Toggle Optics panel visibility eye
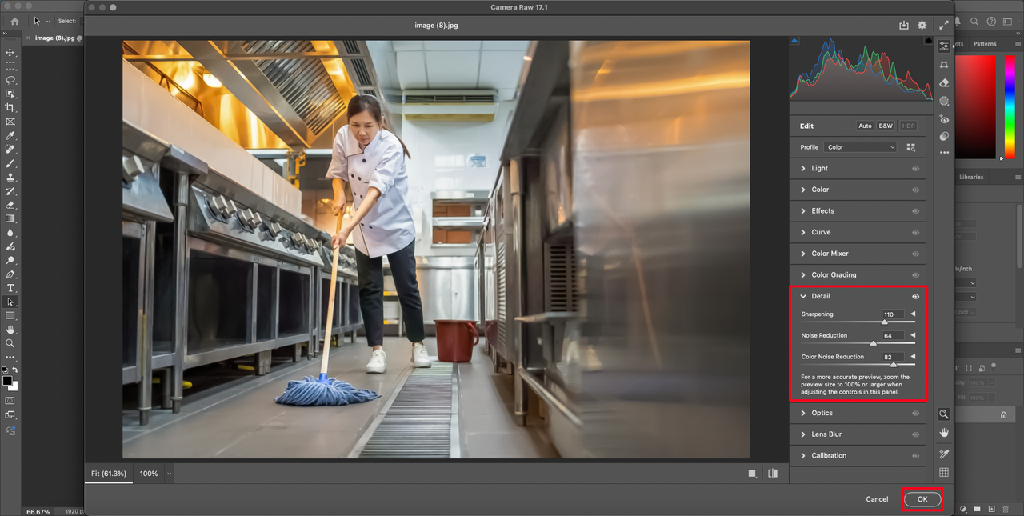The image size is (1024, 516). pos(916,414)
